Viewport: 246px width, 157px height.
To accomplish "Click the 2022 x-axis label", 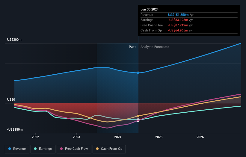I will 35,137.
